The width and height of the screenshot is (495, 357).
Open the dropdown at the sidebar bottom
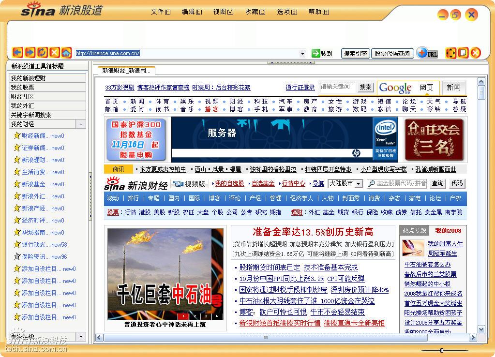[x=81, y=337]
